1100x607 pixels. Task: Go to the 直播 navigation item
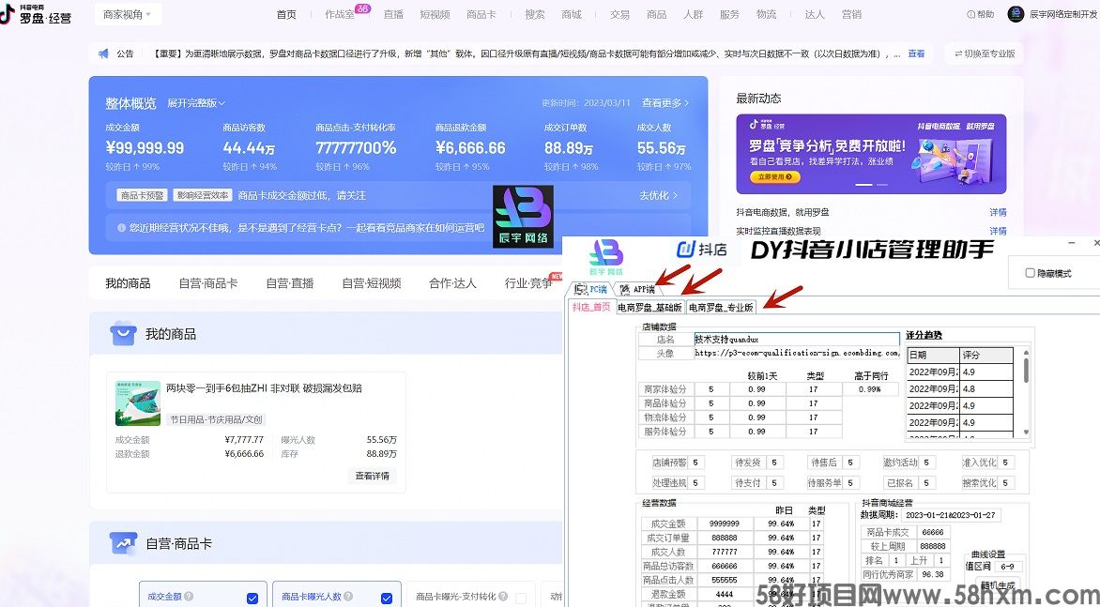[x=393, y=14]
